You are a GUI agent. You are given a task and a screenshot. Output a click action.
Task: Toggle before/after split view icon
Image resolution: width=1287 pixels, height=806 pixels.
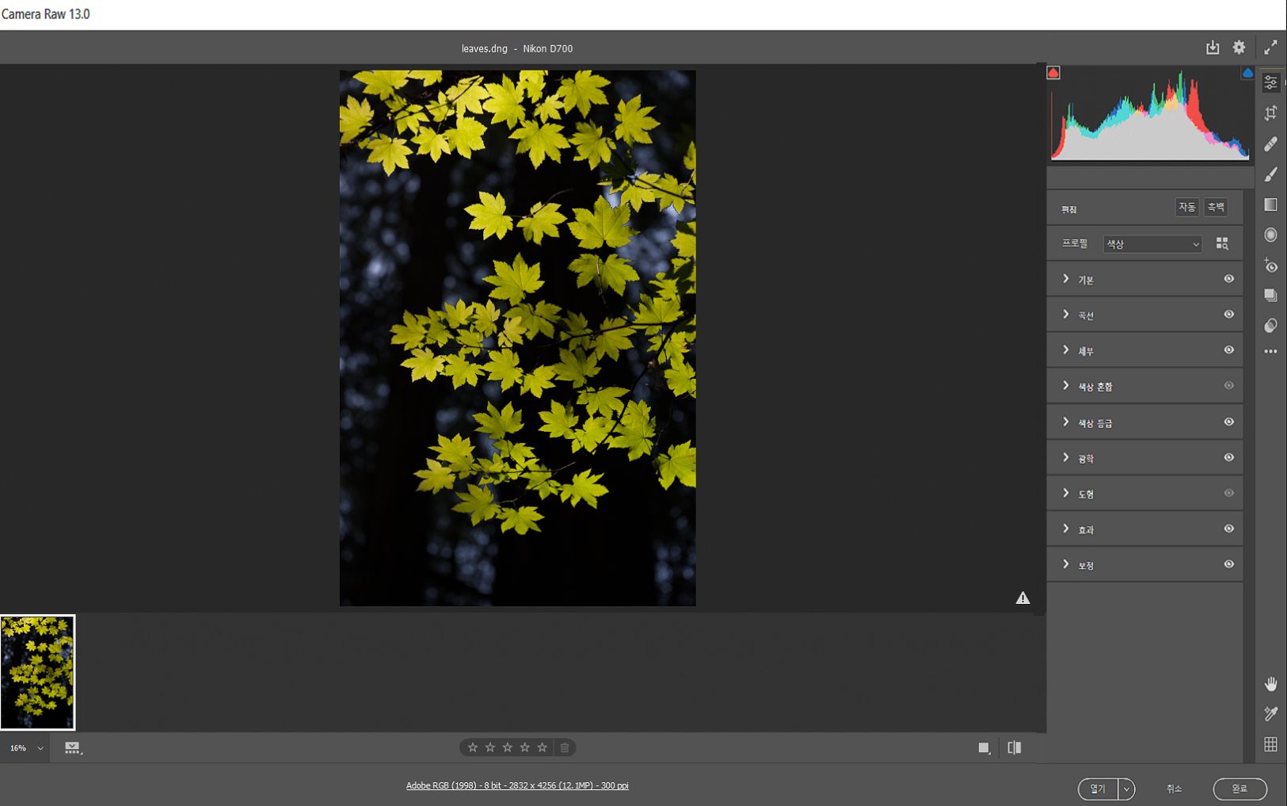(1014, 747)
